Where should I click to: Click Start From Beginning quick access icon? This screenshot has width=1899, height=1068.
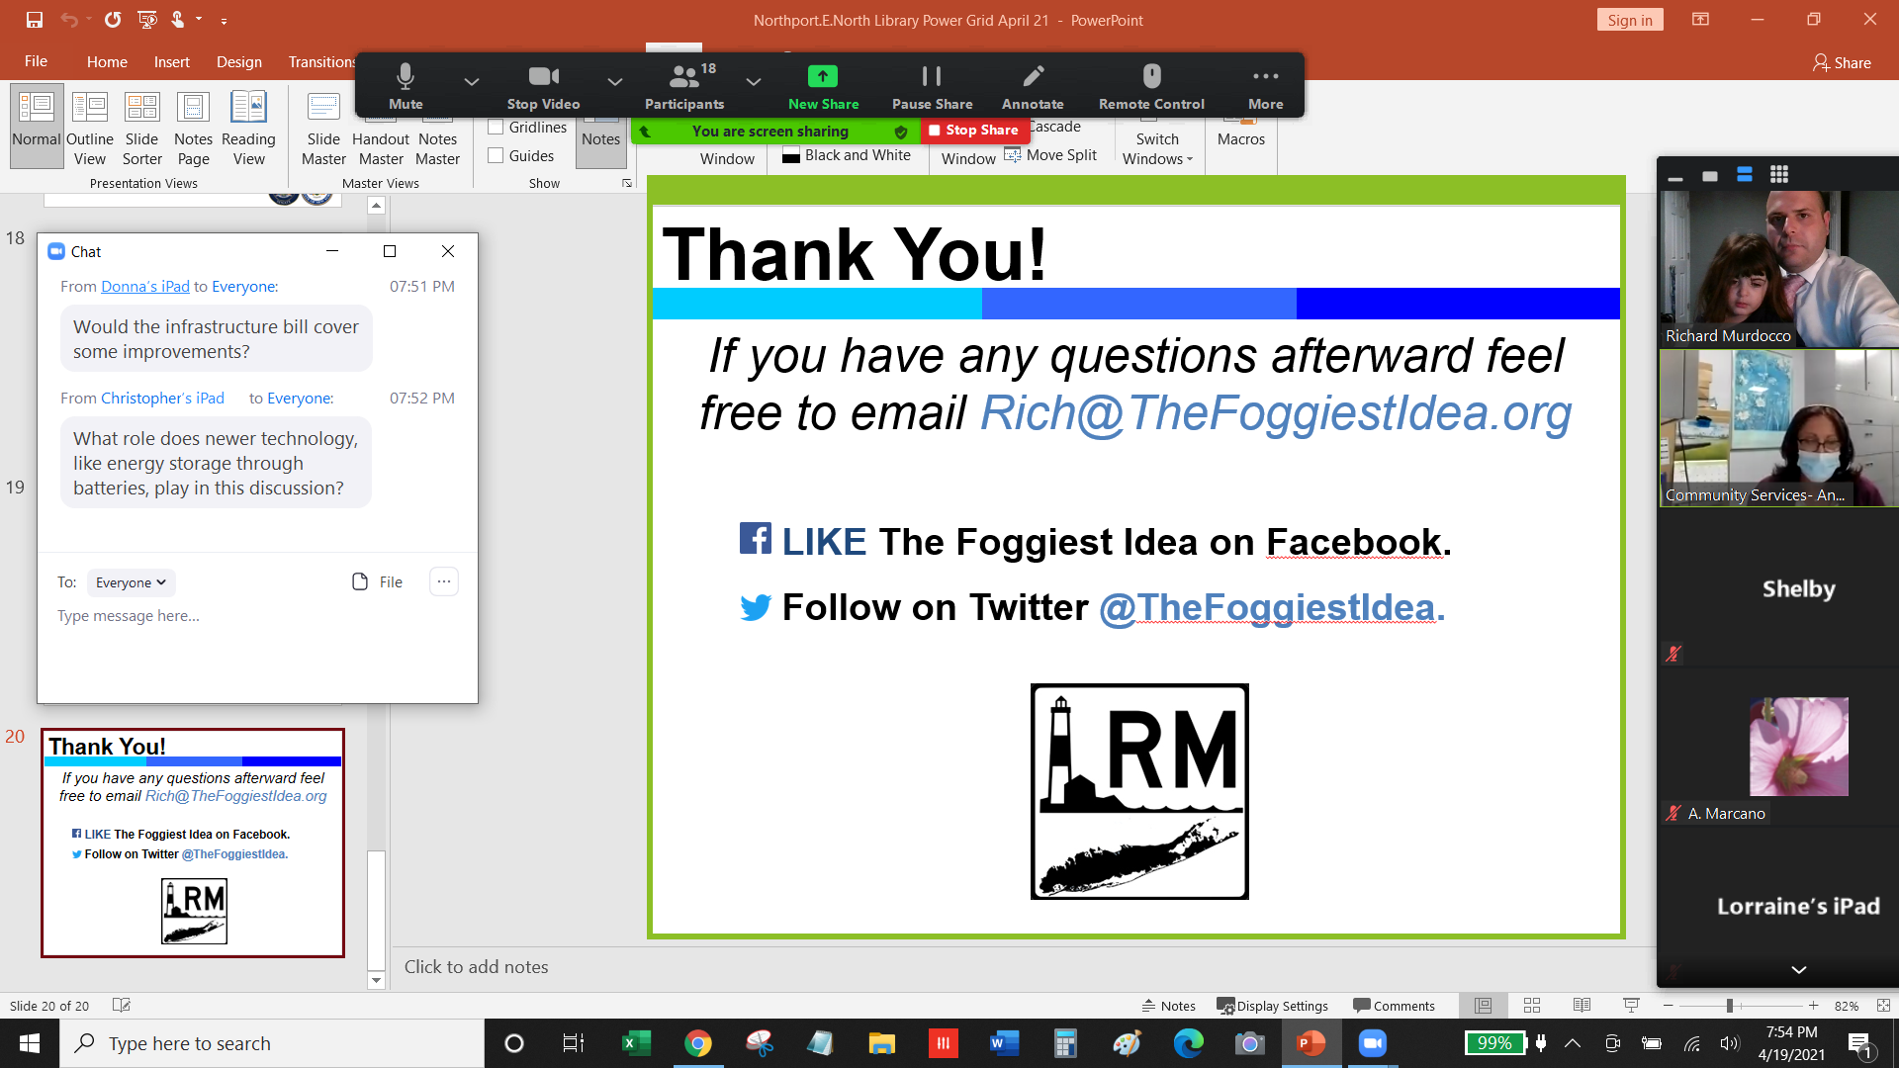[x=147, y=20]
